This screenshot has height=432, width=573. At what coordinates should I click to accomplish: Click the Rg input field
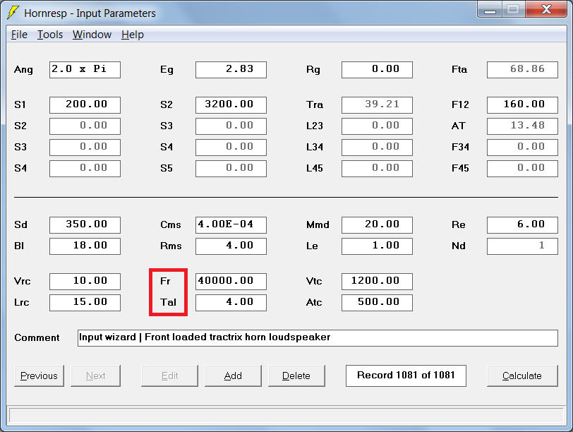tap(377, 69)
